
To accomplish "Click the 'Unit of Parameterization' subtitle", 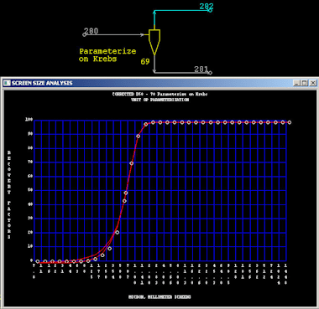I will coord(159,100).
